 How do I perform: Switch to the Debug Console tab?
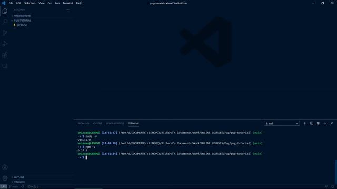pyautogui.click(x=115, y=124)
